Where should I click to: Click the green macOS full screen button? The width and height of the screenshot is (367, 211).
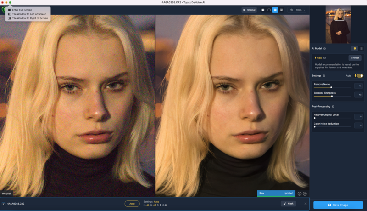(10, 2)
